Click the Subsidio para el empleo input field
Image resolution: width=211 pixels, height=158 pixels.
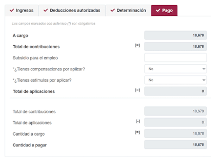pyautogui.click(x=175, y=57)
